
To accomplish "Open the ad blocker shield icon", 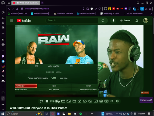I will click(x=91, y=9).
